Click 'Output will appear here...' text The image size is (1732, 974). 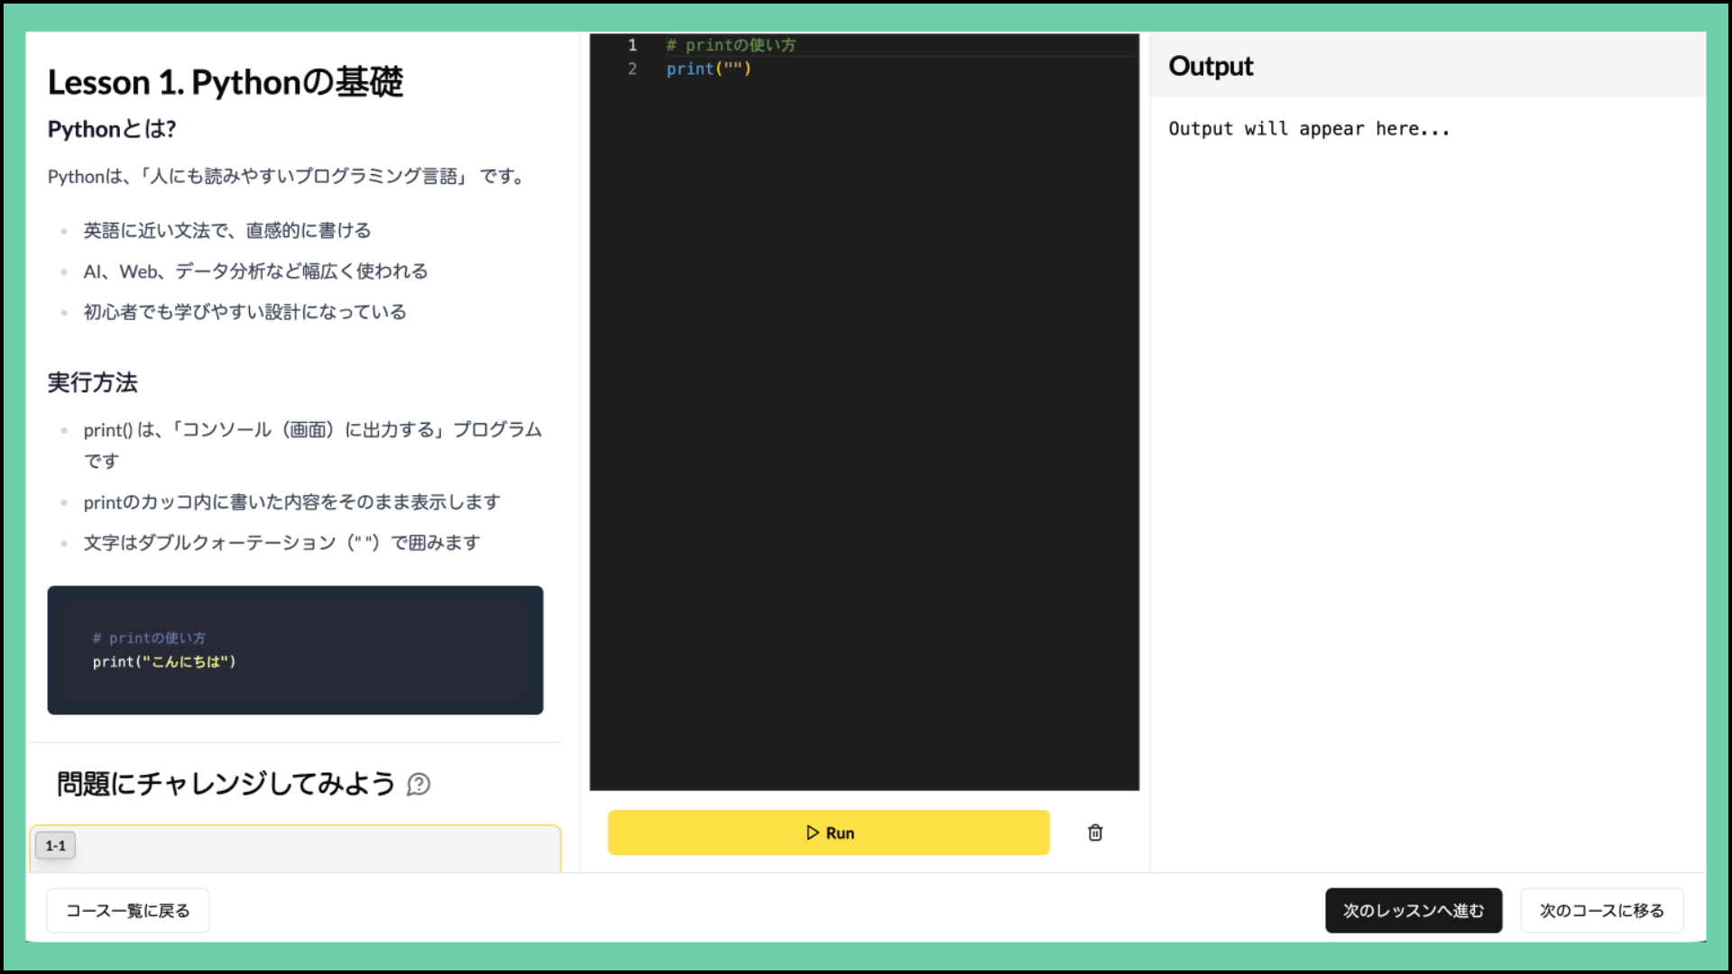(x=1308, y=129)
